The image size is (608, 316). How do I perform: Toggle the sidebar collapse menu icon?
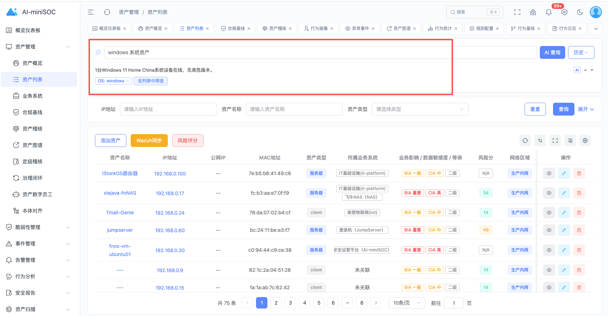point(91,12)
